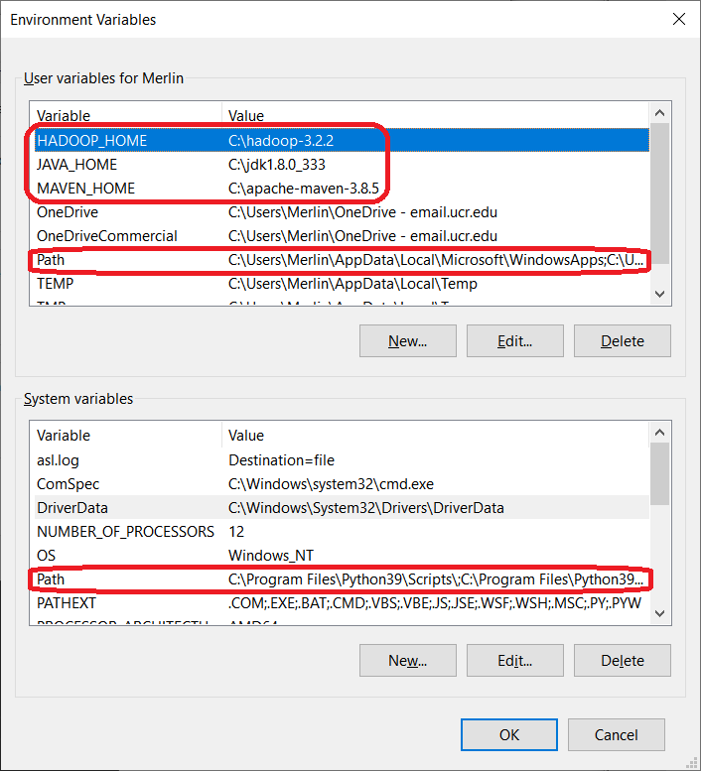Click Delete under User variables for Merlin
This screenshot has width=701, height=771.
(x=623, y=340)
